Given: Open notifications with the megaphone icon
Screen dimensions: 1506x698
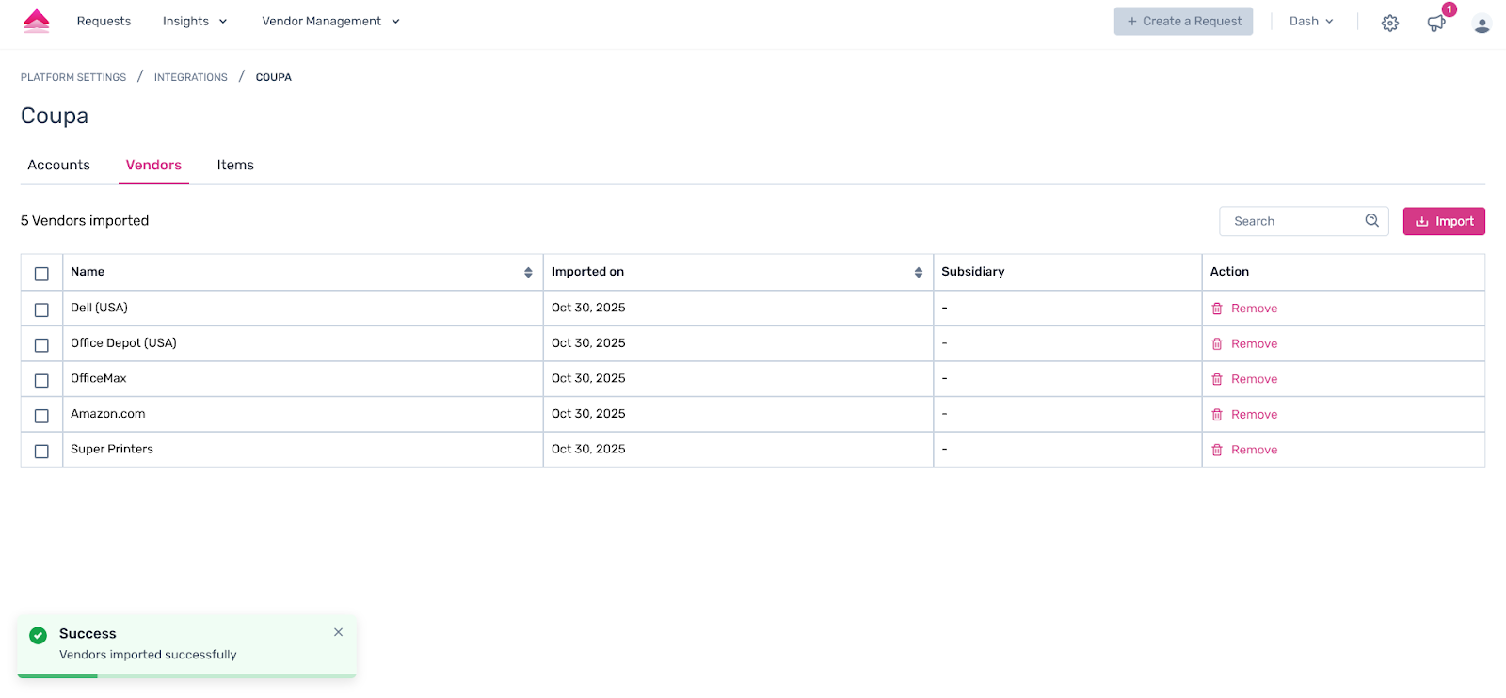Looking at the screenshot, I should coord(1434,23).
